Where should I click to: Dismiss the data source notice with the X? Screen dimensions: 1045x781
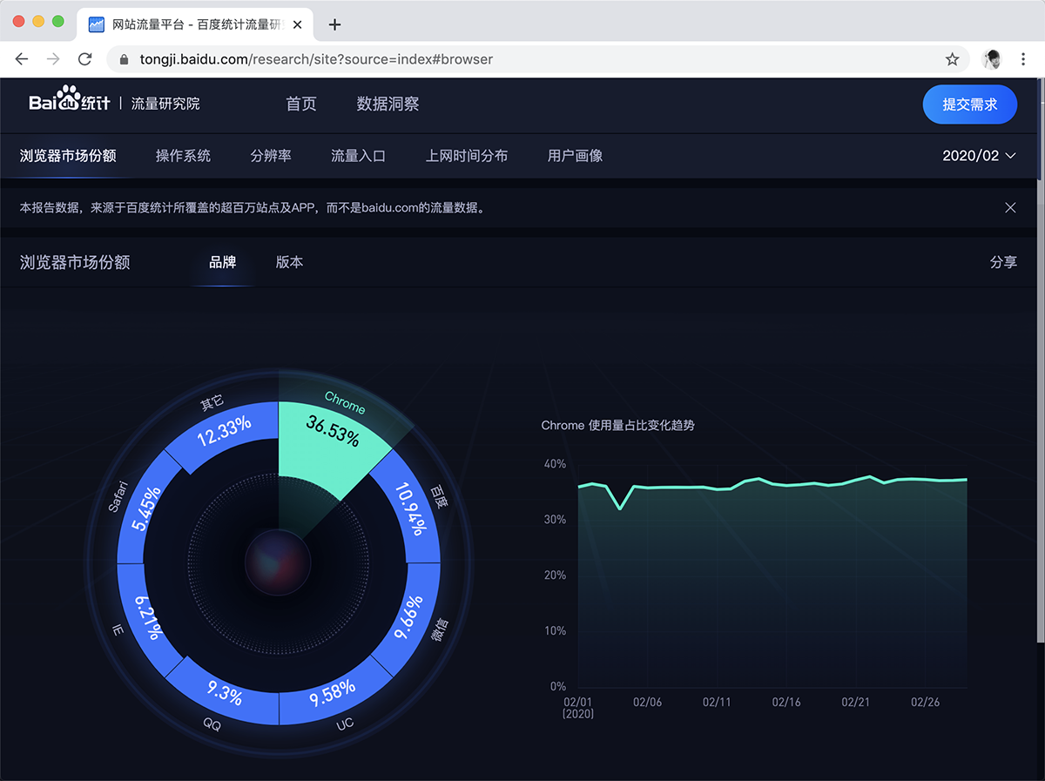(x=1010, y=207)
